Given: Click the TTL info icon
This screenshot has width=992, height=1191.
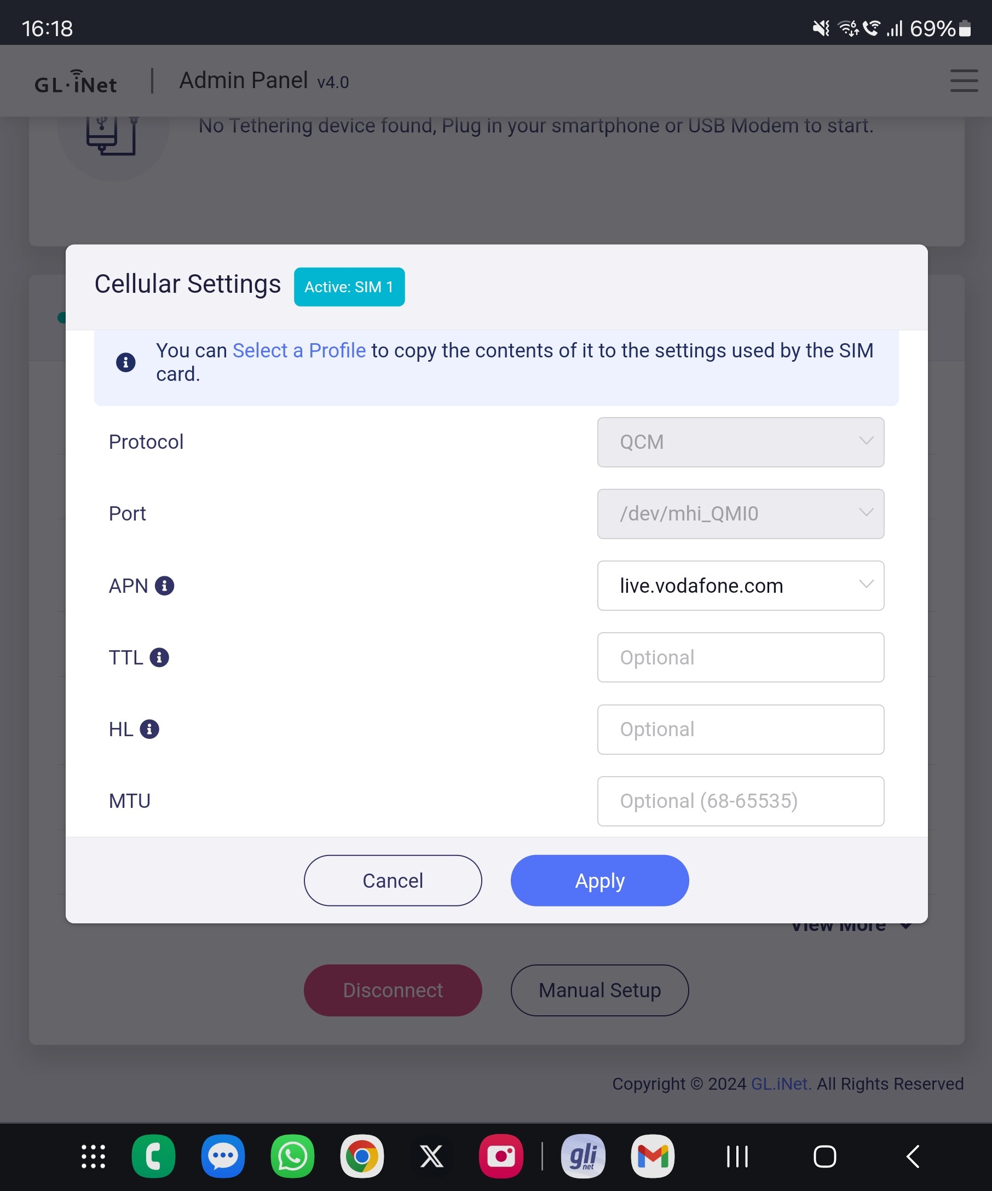Looking at the screenshot, I should click(159, 657).
